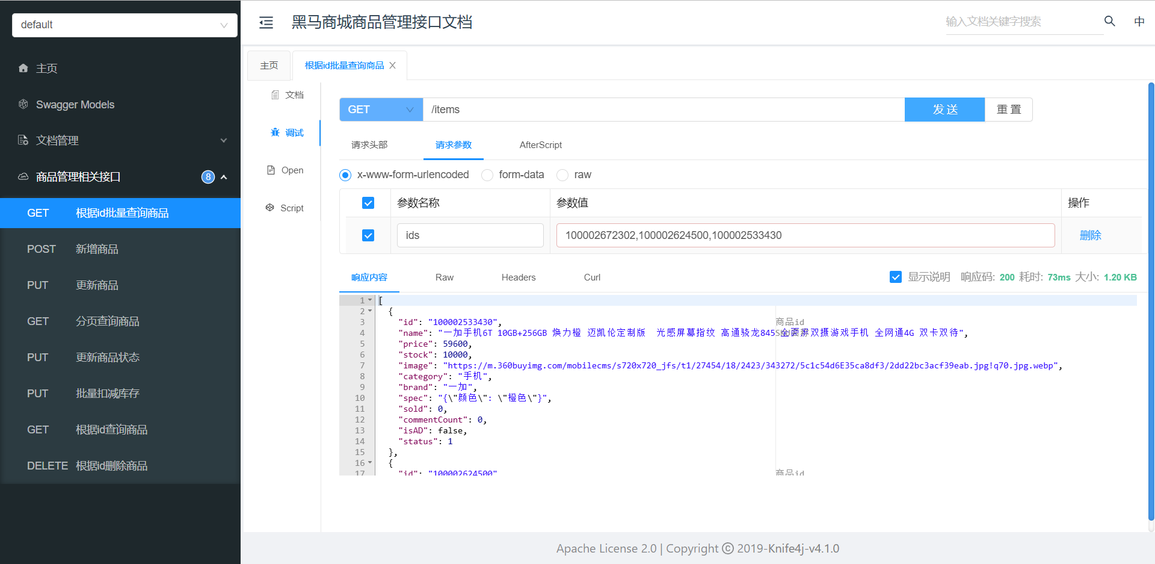The image size is (1155, 564).
Task: Click the 耗时 73ms value
Action: click(1059, 277)
